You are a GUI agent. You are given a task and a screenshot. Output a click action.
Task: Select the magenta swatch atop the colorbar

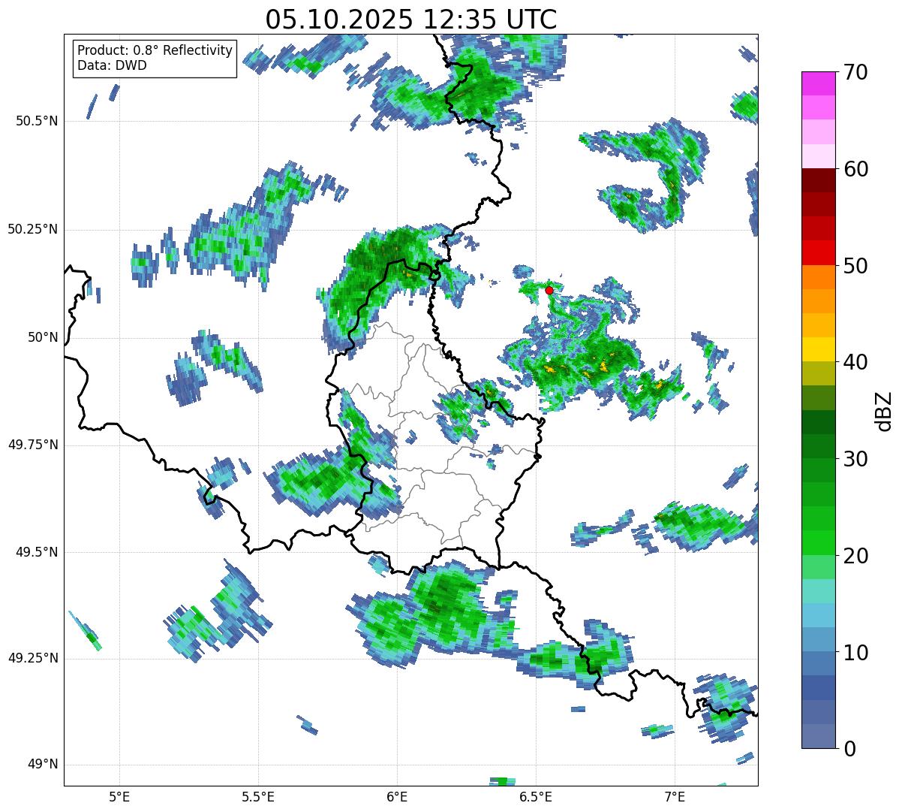coord(822,83)
